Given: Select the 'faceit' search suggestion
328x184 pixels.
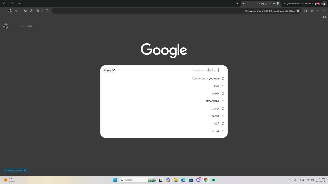Looking at the screenshot, I should point(164,116).
